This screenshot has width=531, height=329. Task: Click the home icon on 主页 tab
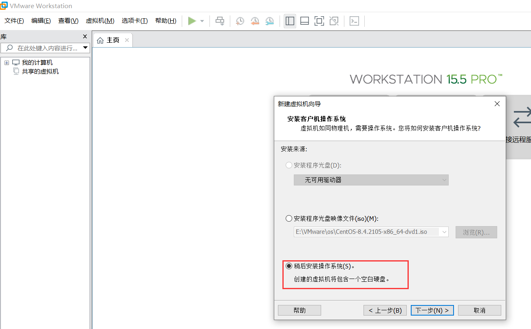coord(100,40)
